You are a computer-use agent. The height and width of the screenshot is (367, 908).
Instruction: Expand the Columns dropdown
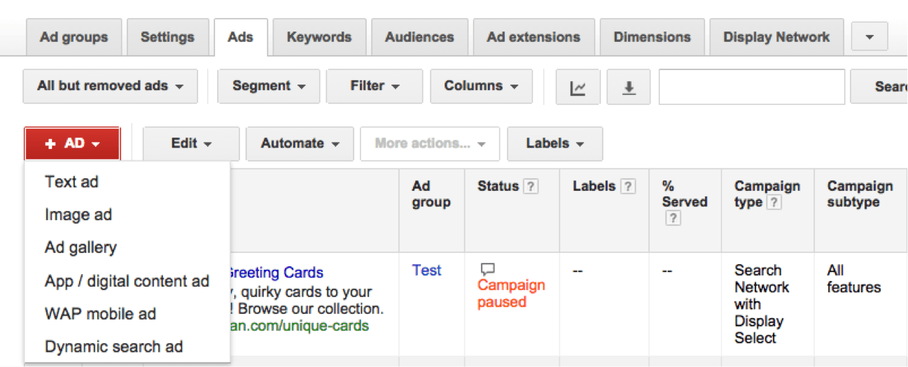click(x=481, y=86)
